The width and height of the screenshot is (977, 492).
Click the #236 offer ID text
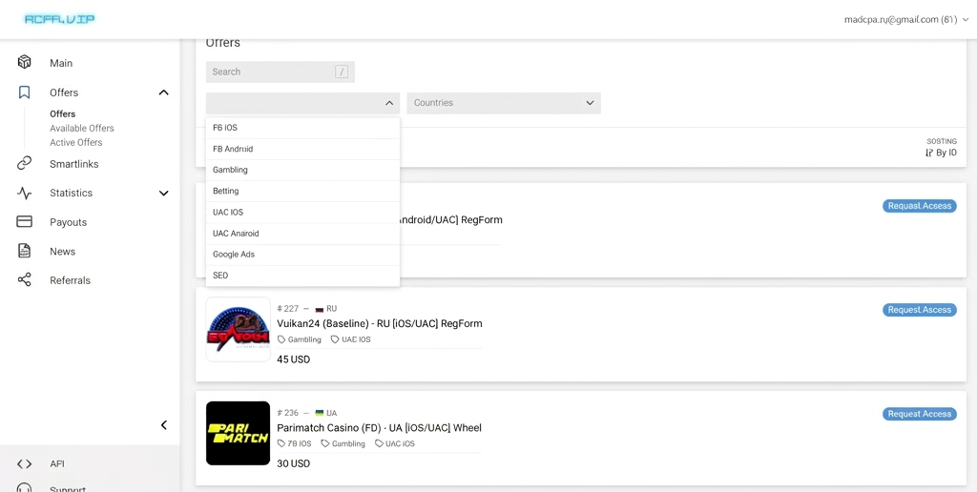pyautogui.click(x=288, y=413)
